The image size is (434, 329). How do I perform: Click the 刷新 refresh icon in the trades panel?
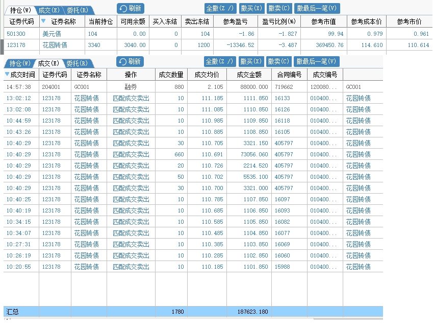[x=123, y=62]
